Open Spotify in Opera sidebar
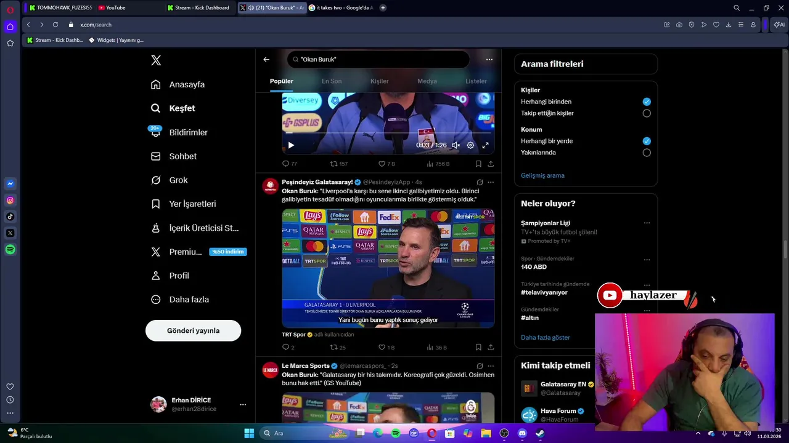The width and height of the screenshot is (789, 443). pyautogui.click(x=10, y=249)
